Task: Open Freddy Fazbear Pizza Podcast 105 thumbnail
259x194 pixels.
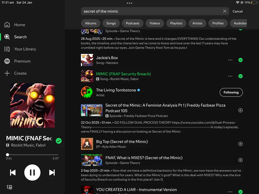Action: pyautogui.click(x=92, y=110)
